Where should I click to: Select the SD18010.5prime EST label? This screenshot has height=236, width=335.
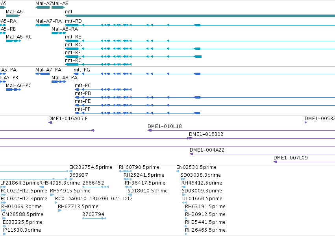click(147, 191)
